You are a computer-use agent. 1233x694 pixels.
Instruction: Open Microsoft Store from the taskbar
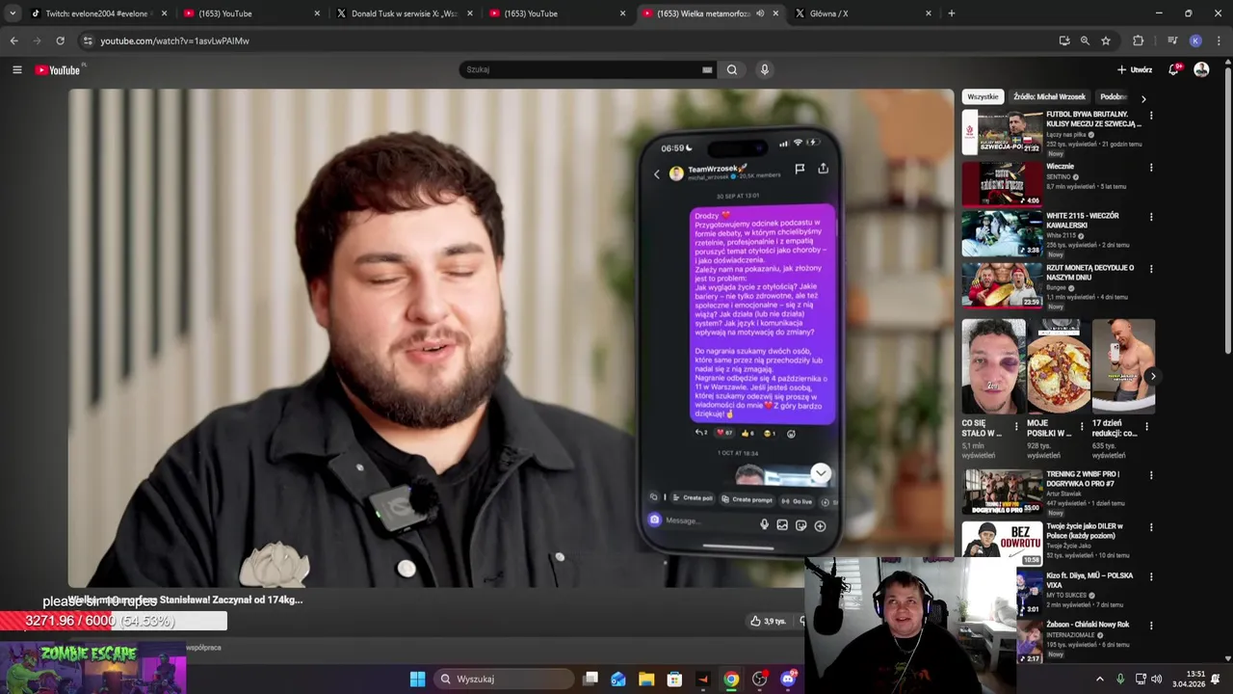click(674, 679)
